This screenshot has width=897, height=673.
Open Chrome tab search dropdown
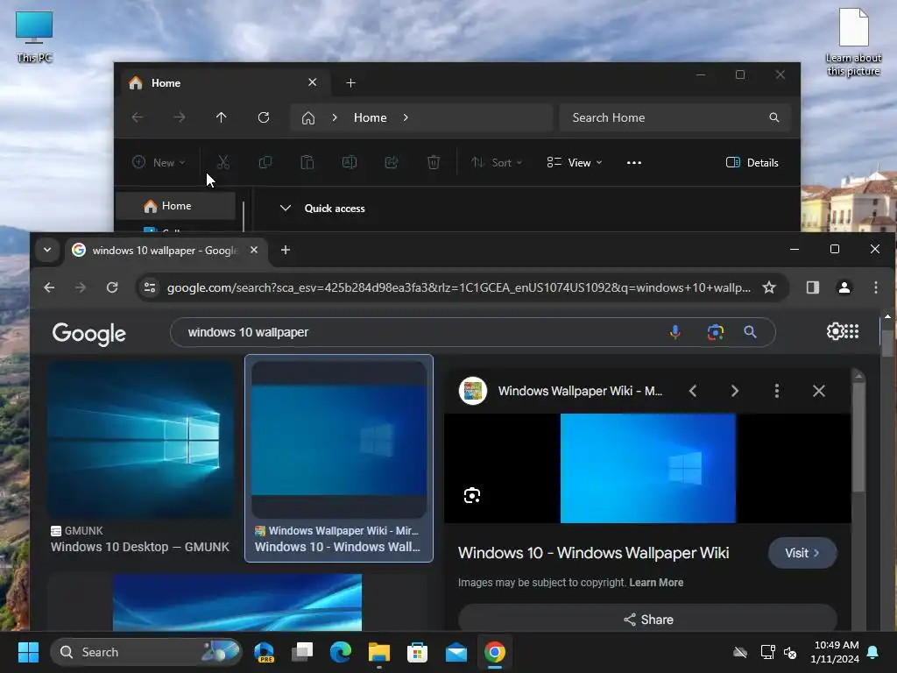[x=47, y=250]
